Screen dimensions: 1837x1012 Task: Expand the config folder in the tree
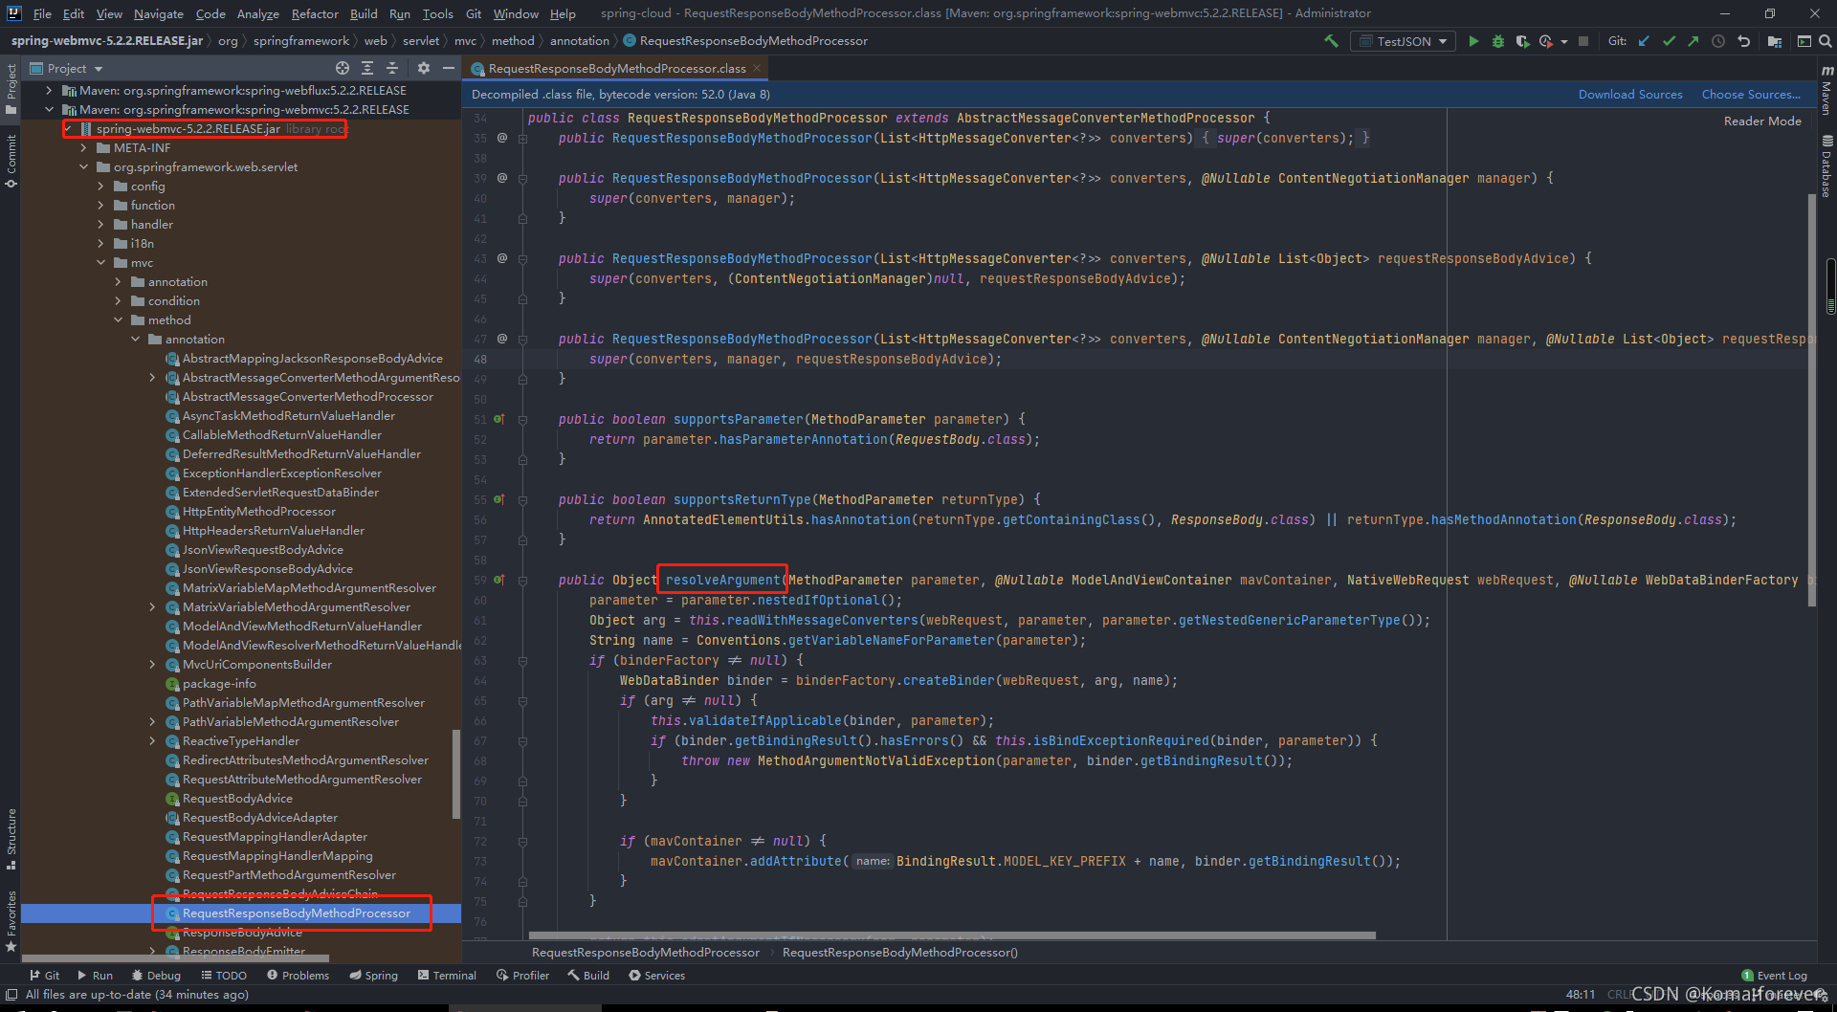[100, 187]
